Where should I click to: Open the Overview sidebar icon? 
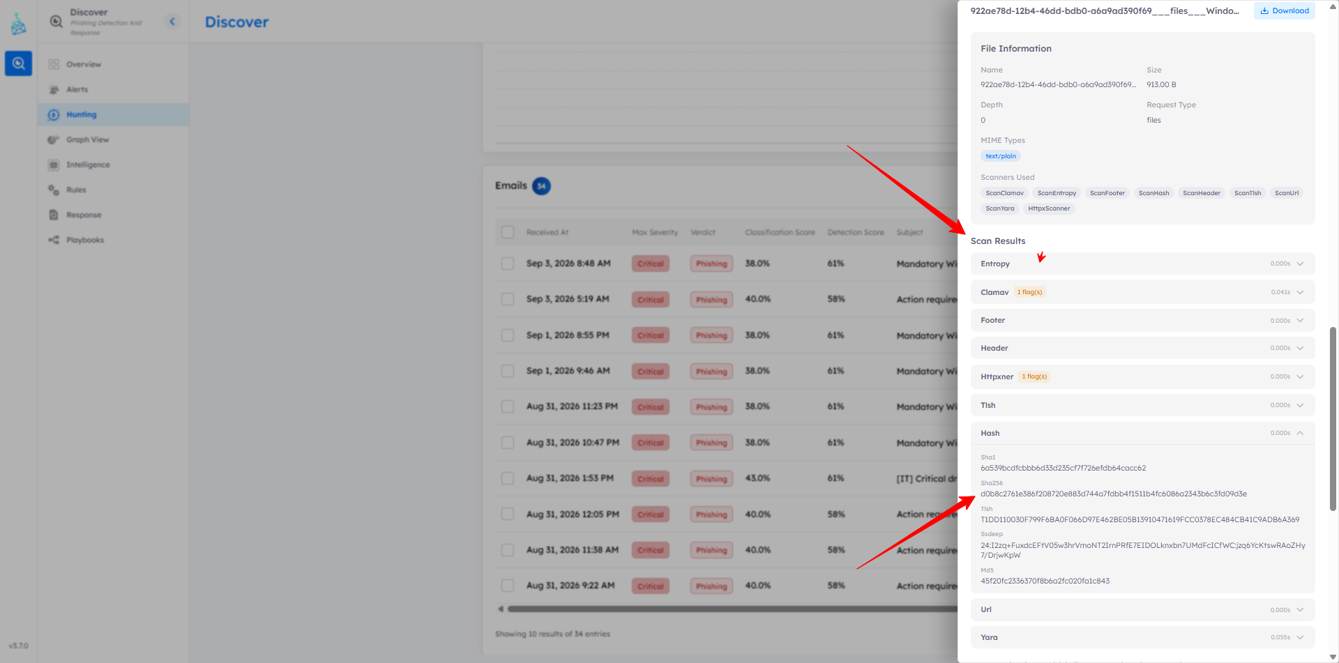click(54, 64)
